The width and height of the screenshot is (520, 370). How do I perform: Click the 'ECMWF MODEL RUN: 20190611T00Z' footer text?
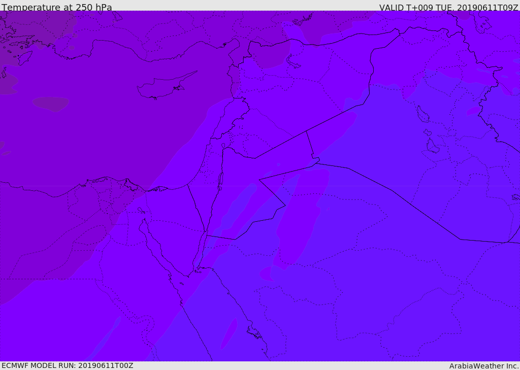coord(68,366)
